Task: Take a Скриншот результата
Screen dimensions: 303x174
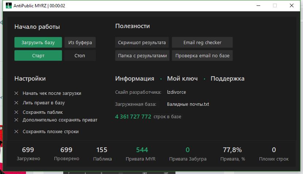Action: pos(142,42)
